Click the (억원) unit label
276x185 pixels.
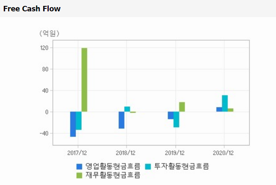point(50,33)
